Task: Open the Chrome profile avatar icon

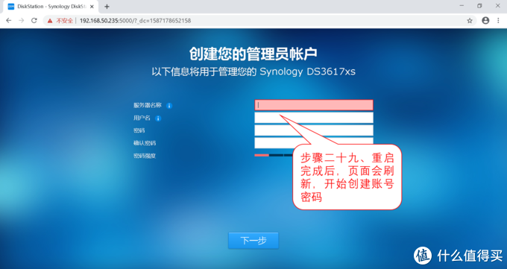Action: click(485, 20)
